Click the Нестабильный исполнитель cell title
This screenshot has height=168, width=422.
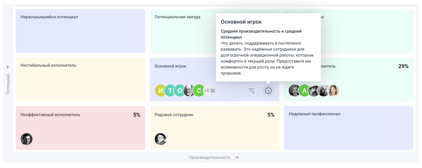coord(48,65)
